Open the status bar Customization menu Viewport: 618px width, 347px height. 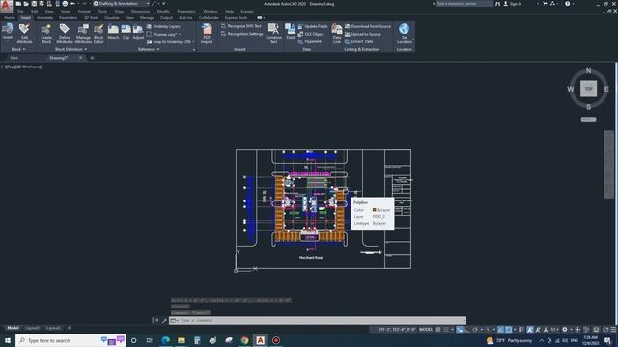point(613,330)
